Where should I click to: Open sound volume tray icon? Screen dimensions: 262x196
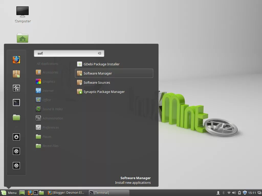tap(234, 193)
